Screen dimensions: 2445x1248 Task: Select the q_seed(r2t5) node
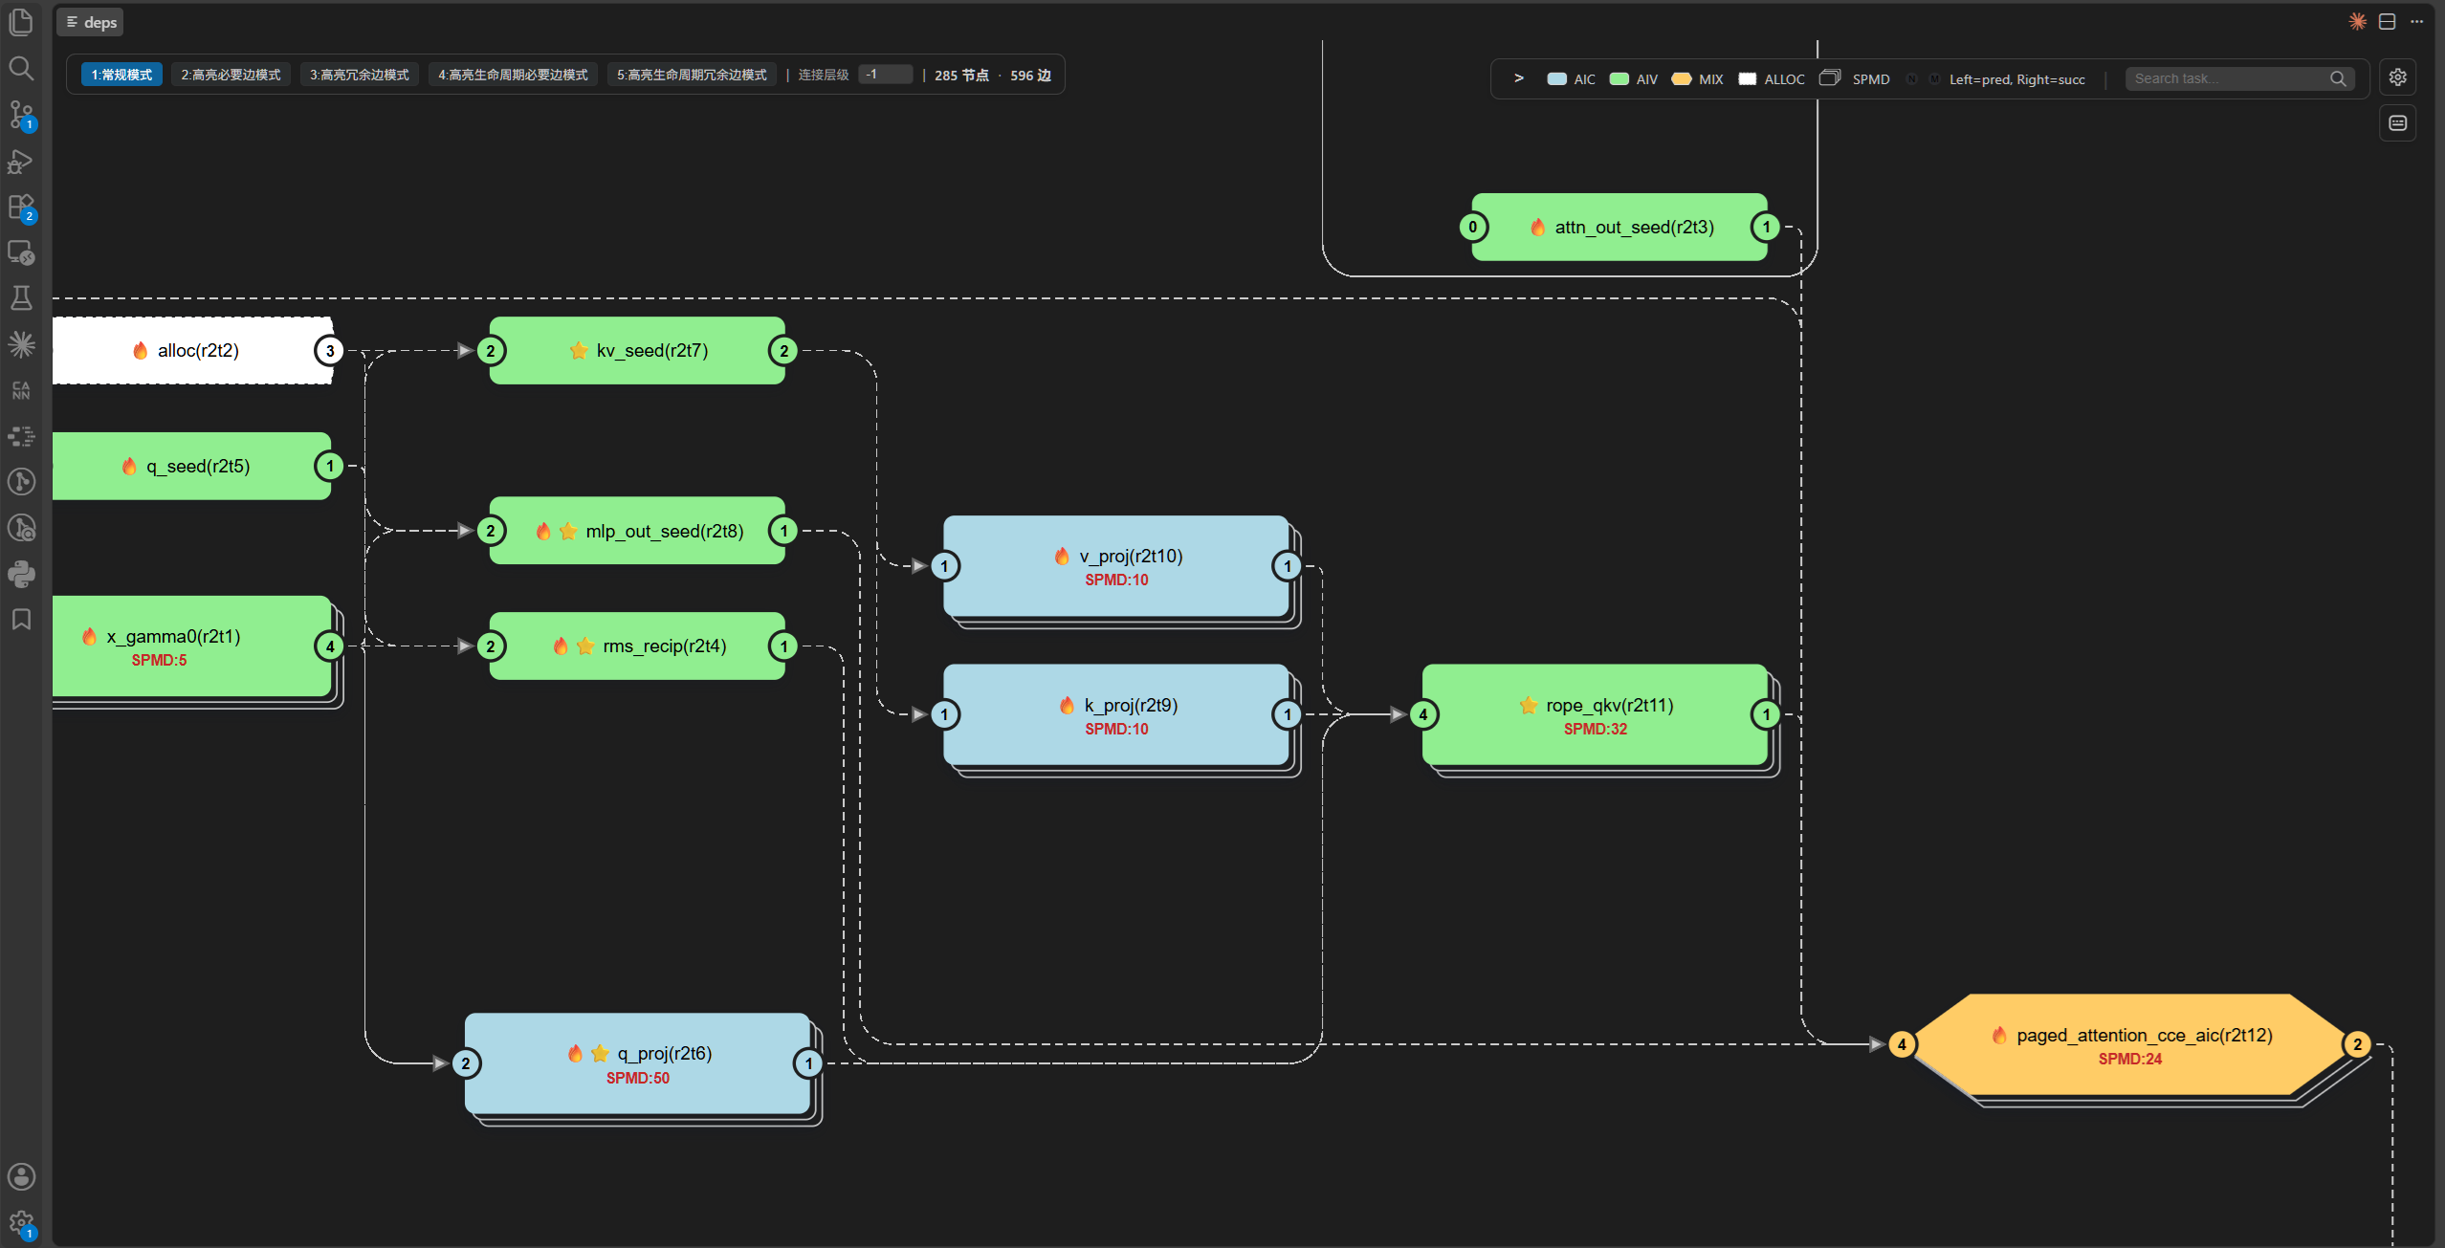pyautogui.click(x=191, y=466)
